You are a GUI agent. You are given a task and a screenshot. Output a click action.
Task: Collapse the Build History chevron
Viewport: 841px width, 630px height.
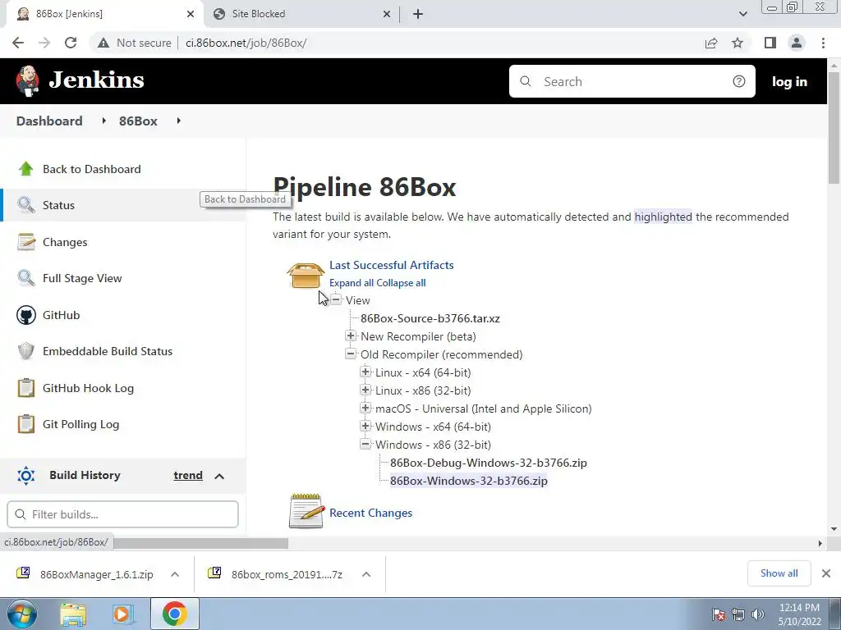(x=219, y=476)
